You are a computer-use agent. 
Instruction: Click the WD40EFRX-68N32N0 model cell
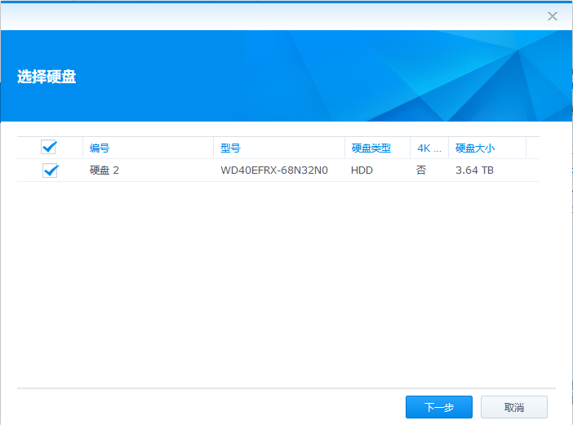(x=273, y=170)
